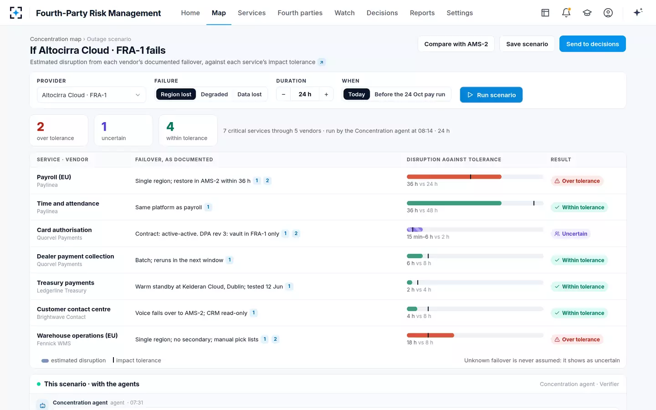Open citation 2 on Card authorisation row
Image resolution: width=656 pixels, height=410 pixels.
[x=296, y=234]
